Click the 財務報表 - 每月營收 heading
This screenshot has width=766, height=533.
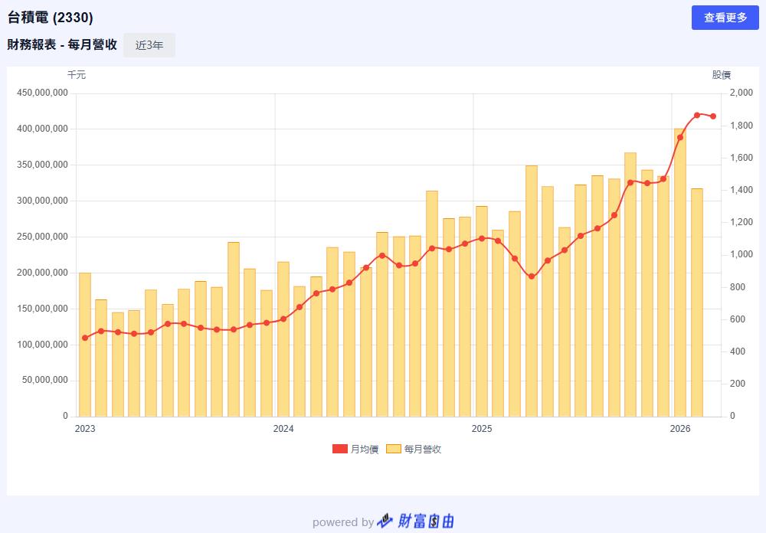62,45
